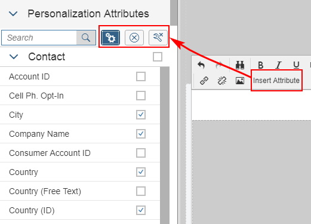Viewport: 311px width, 224px height.
Task: Toggle bold formatting
Action: click(261, 65)
